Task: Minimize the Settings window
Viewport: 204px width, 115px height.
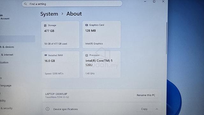Action: click(x=145, y=1)
